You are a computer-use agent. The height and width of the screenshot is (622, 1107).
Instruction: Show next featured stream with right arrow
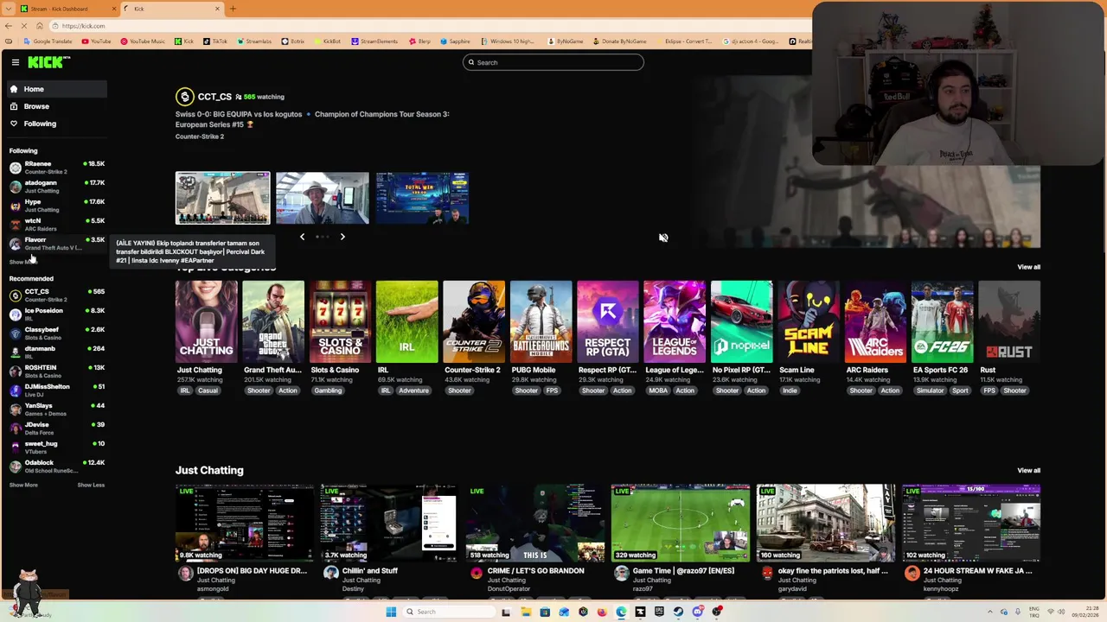pyautogui.click(x=342, y=237)
